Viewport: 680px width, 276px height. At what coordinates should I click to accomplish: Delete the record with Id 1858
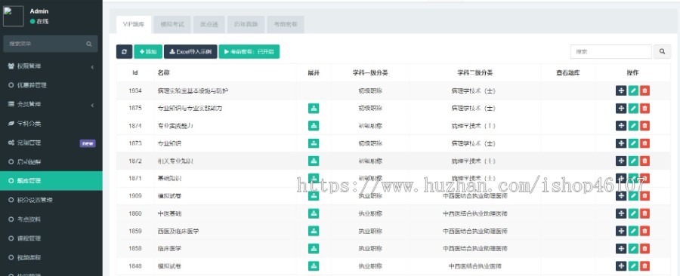point(645,248)
